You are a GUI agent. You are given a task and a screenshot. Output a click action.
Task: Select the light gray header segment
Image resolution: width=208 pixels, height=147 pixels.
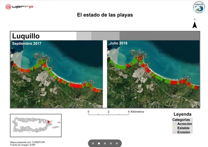(x=84, y=36)
